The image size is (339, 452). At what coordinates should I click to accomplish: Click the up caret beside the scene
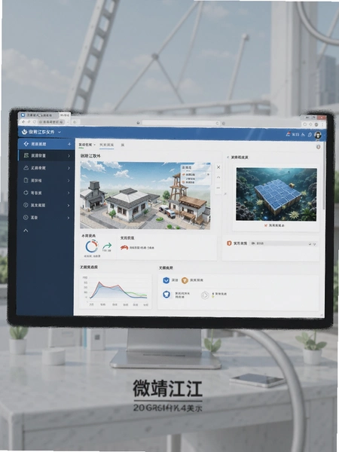[x=218, y=177]
